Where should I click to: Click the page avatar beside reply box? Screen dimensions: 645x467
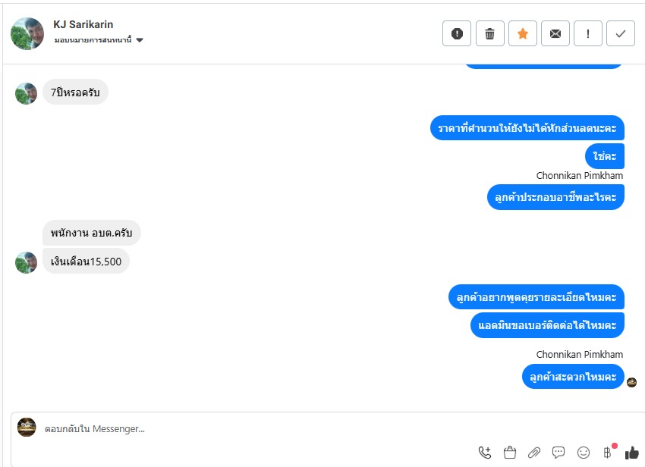pos(27,427)
